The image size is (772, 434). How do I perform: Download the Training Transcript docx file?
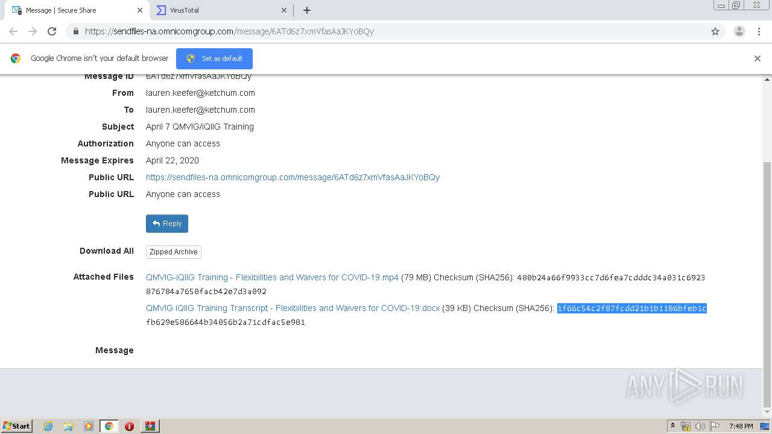293,308
